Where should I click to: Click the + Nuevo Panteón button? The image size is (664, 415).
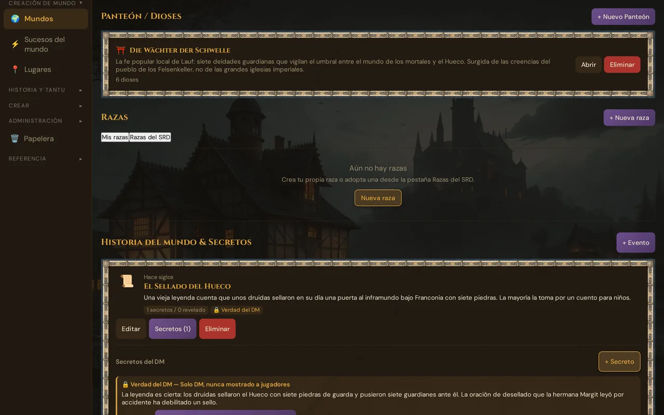pyautogui.click(x=623, y=17)
